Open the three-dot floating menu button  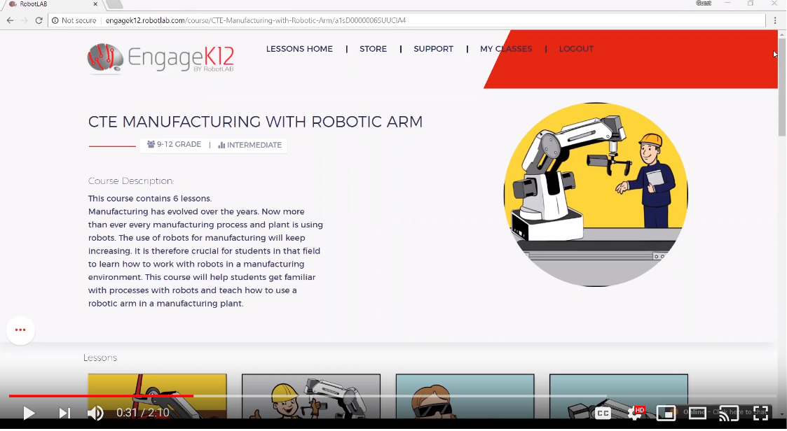click(x=20, y=330)
